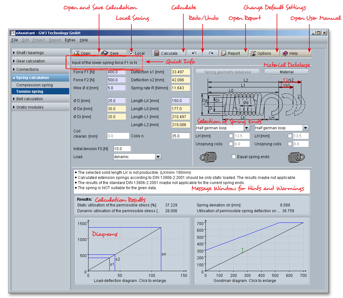Image resolution: width=343 pixels, height=298 pixels.
Task: Enable the Equal spring ends checkbox
Action: [x=234, y=157]
